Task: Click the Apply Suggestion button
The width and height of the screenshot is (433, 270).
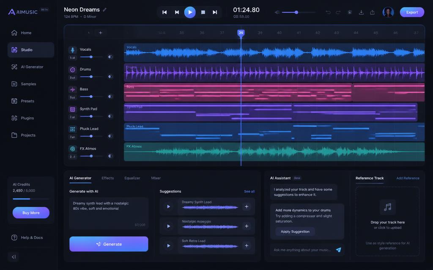Action: point(295,232)
